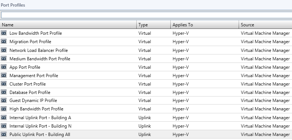Select Medium Bandwidth Port Profile name
This screenshot has height=140, width=292.
(x=40, y=58)
